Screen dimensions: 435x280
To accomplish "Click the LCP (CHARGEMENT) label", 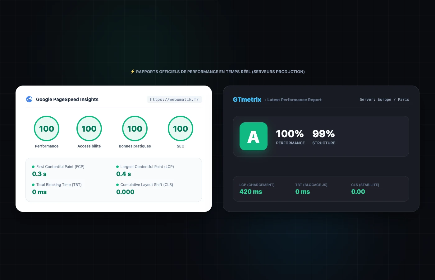I will [x=257, y=185].
